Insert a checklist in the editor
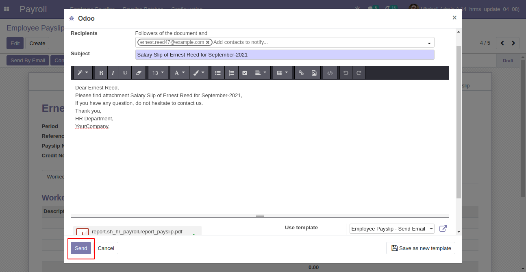This screenshot has height=272, width=526. tap(245, 73)
